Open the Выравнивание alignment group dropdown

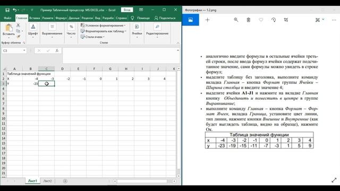[x=52, y=31]
